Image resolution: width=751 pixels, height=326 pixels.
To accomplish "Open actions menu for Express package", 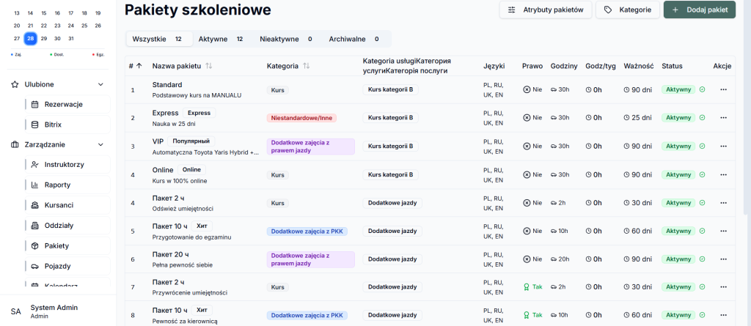I will (723, 118).
